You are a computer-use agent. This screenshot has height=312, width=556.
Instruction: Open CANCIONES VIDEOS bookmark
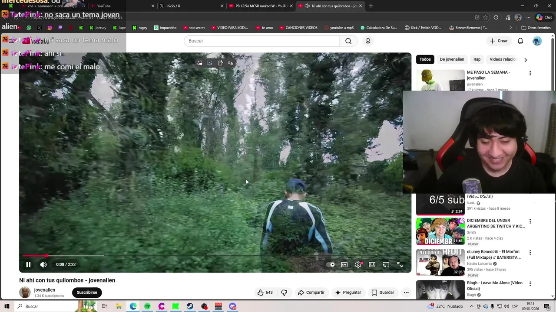pos(298,28)
